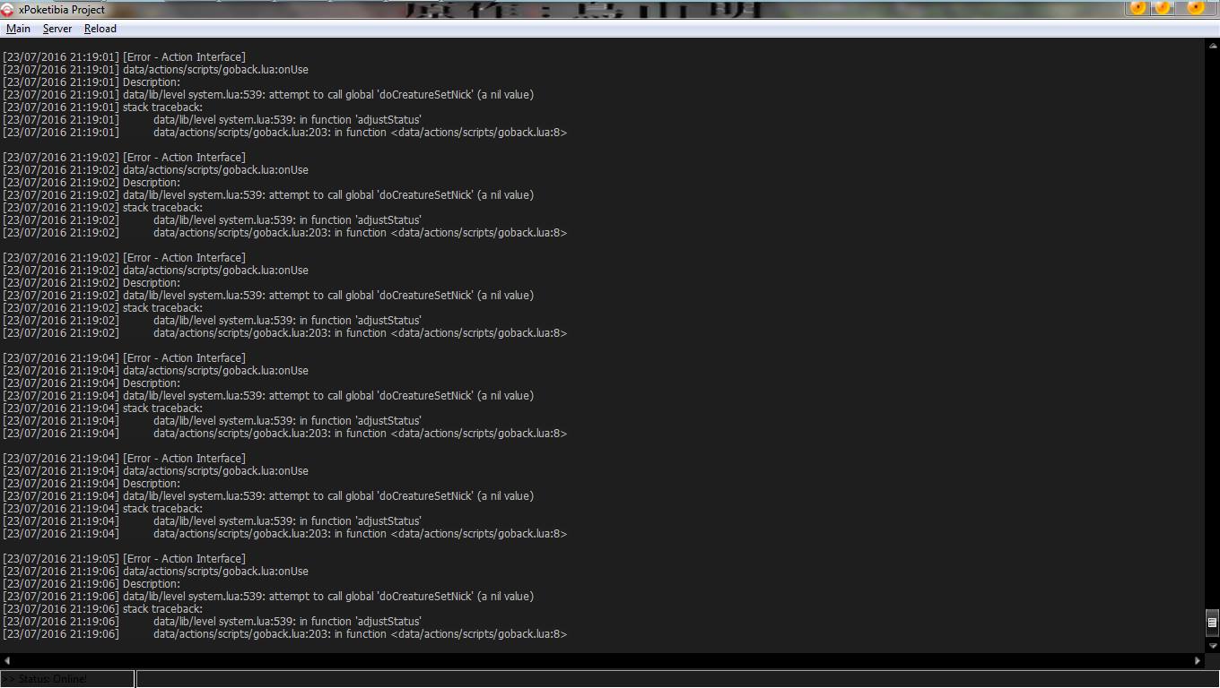Click the 'Status: Online!' status bar entry
This screenshot has height=688, width=1220.
(x=67, y=679)
